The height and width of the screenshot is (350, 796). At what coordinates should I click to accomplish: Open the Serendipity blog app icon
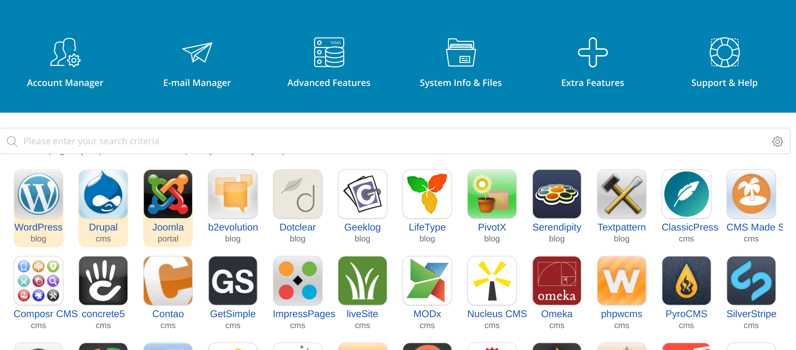[557, 194]
